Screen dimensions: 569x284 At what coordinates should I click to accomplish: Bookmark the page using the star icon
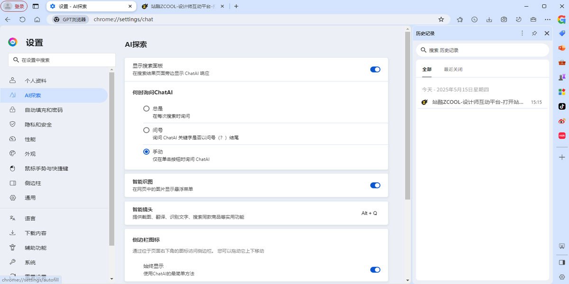tap(442, 19)
